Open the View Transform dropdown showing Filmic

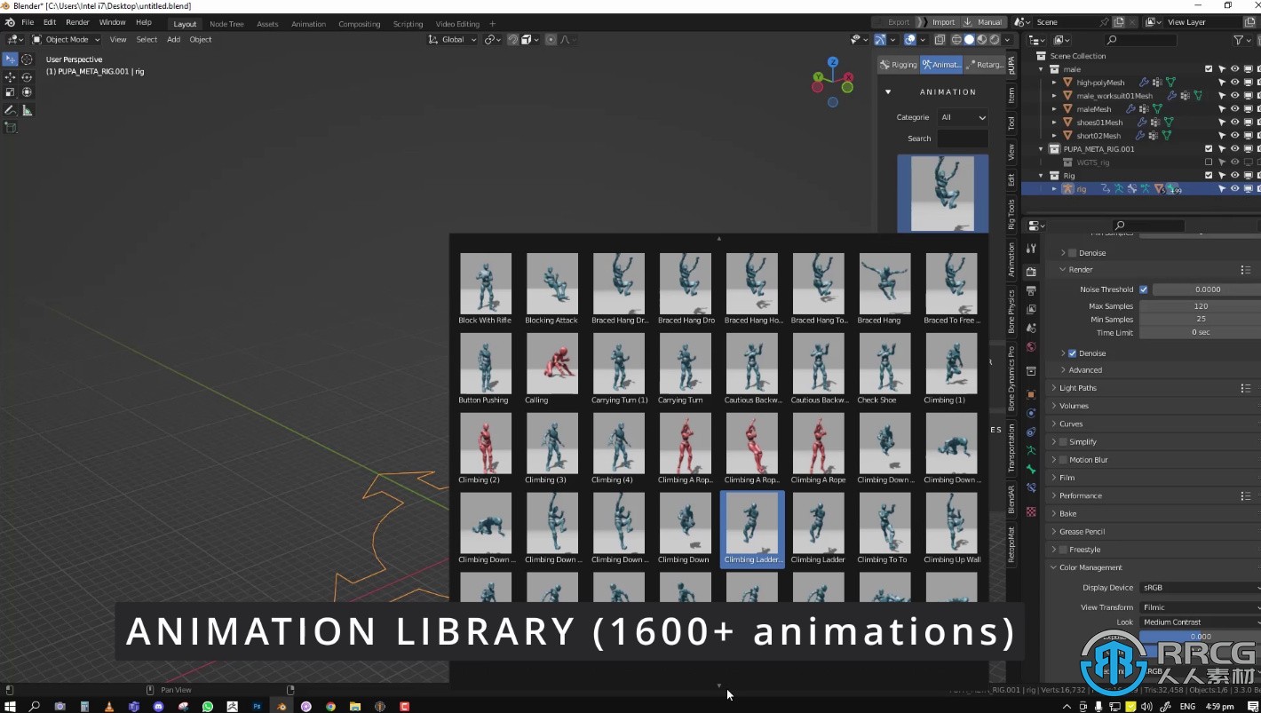(x=1200, y=607)
